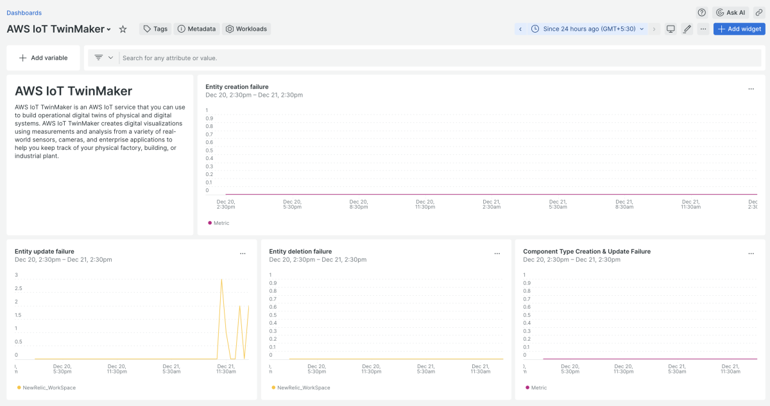
Task: Open the Metadata button
Action: [196, 29]
